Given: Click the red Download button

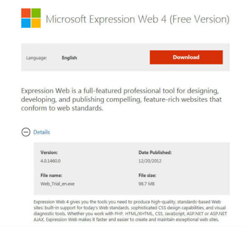Looking at the screenshot, I should click(186, 57).
